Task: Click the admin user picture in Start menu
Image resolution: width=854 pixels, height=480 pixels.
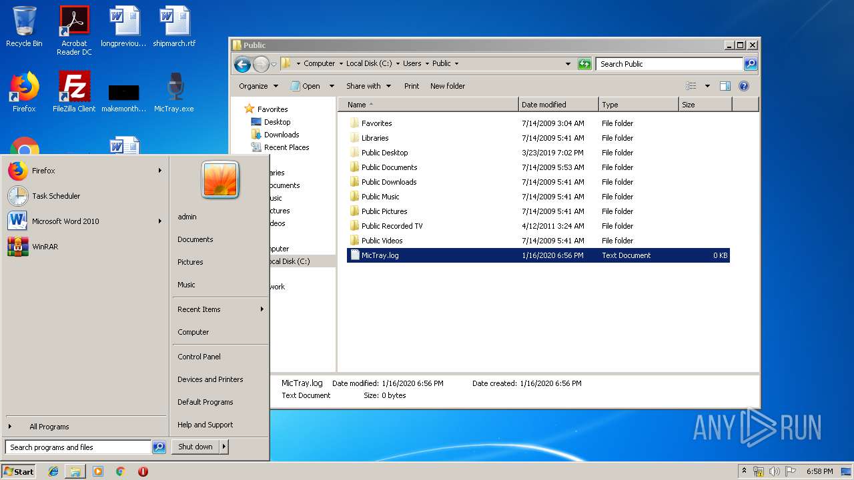Action: pyautogui.click(x=220, y=180)
